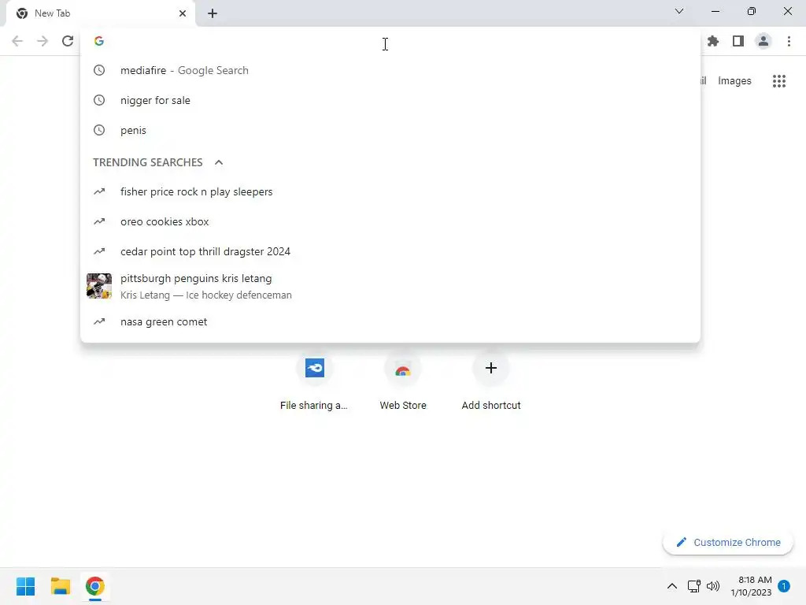
Task: Go forward using the forward arrow
Action: [43, 41]
